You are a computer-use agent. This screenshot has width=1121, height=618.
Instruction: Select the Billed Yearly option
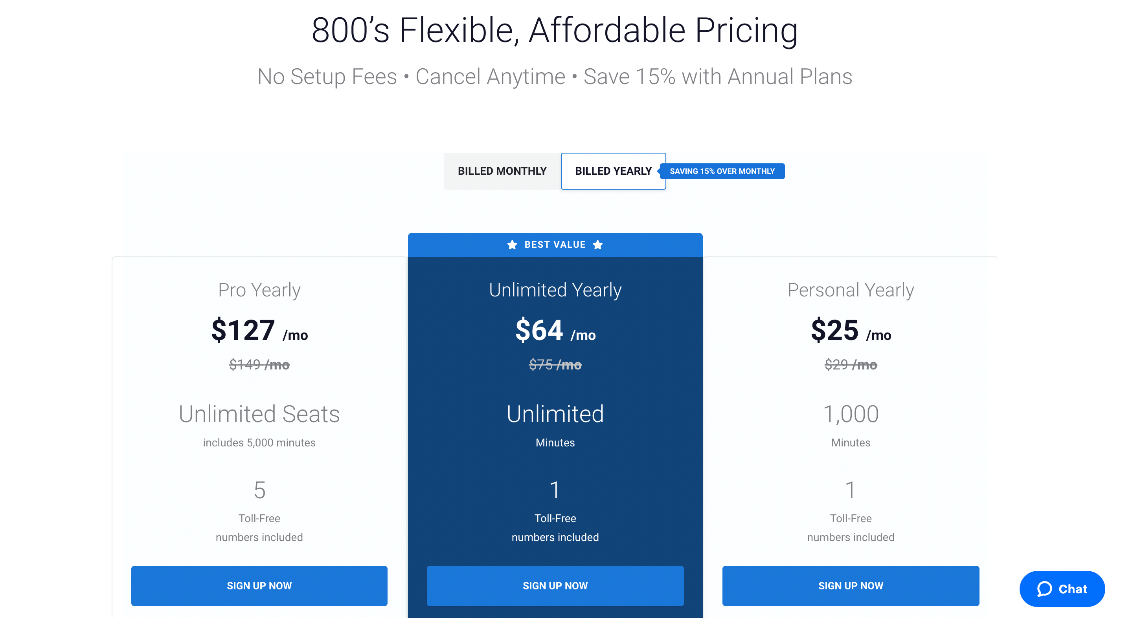613,171
